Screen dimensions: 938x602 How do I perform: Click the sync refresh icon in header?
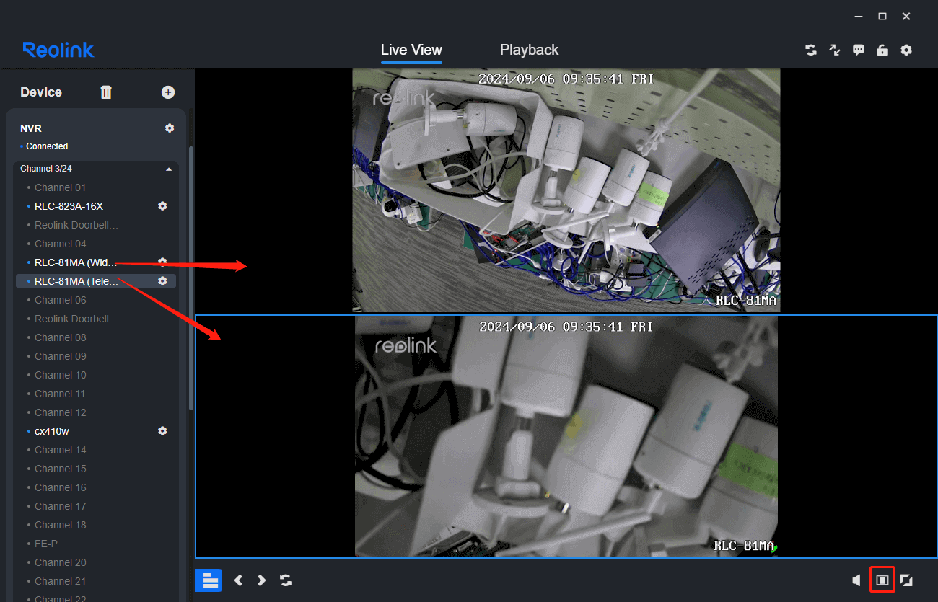811,50
